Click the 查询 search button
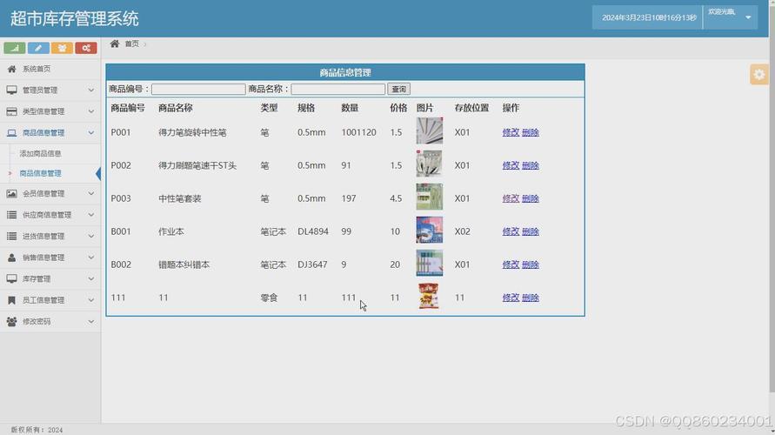 tap(399, 89)
